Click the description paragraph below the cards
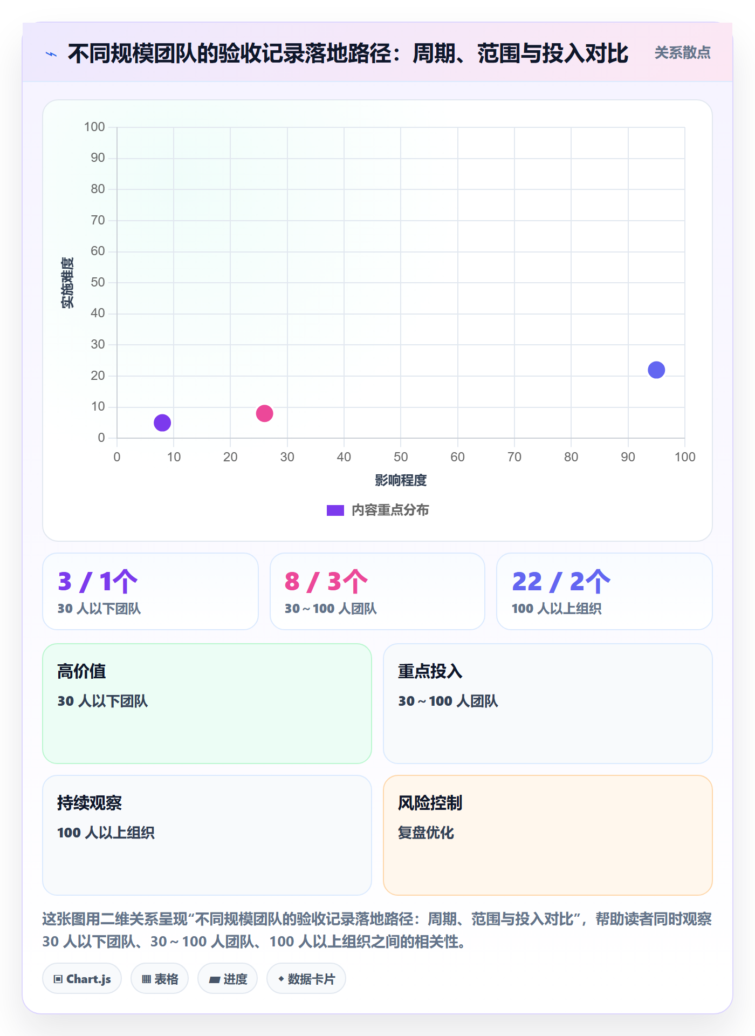 [x=377, y=930]
